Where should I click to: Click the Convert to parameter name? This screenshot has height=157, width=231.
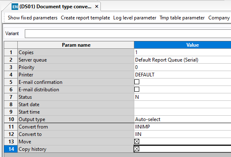76,134
